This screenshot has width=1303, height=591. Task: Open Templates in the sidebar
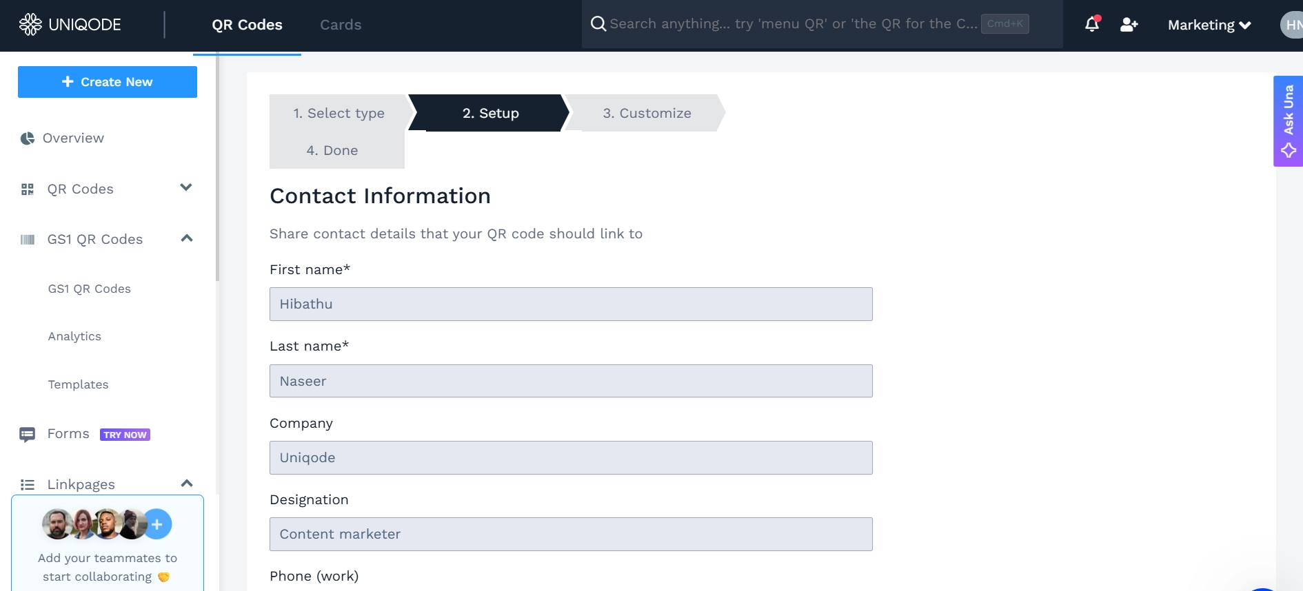coord(78,385)
